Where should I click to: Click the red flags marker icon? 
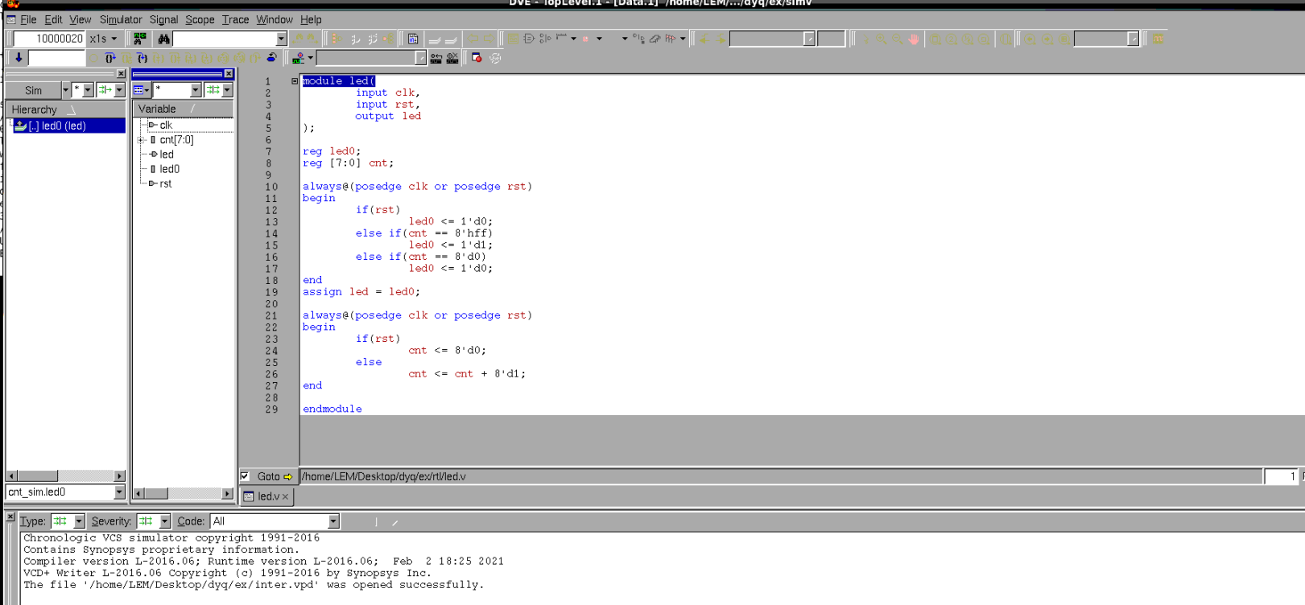[x=671, y=39]
